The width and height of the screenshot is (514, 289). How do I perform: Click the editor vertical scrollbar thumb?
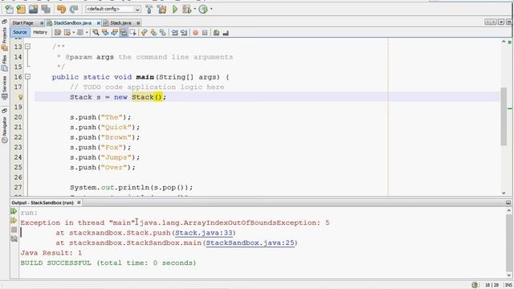point(504,116)
